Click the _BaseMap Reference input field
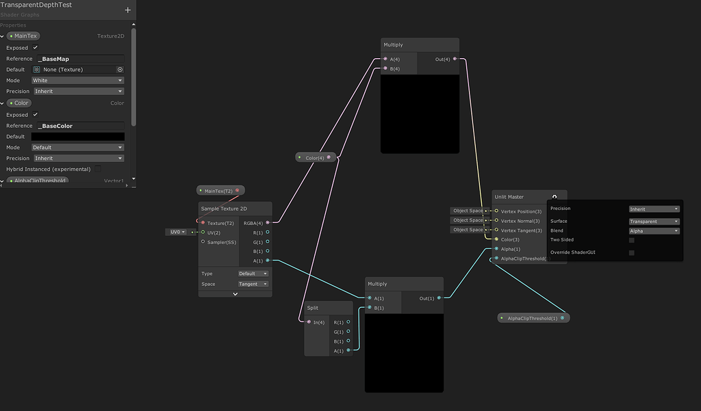Viewport: 701px width, 411px height. point(77,58)
